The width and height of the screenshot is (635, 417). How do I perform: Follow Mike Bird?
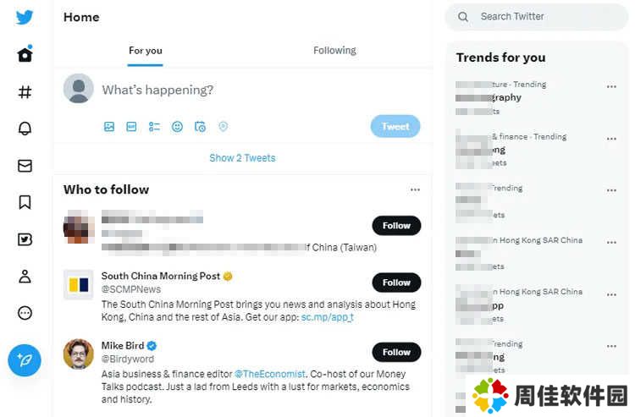396,352
